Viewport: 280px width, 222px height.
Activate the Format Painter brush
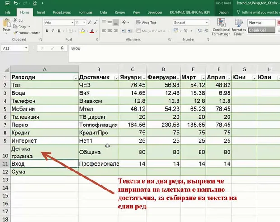pyautogui.click(x=27, y=33)
